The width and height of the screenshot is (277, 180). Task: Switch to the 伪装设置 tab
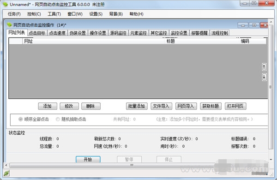click(78, 33)
